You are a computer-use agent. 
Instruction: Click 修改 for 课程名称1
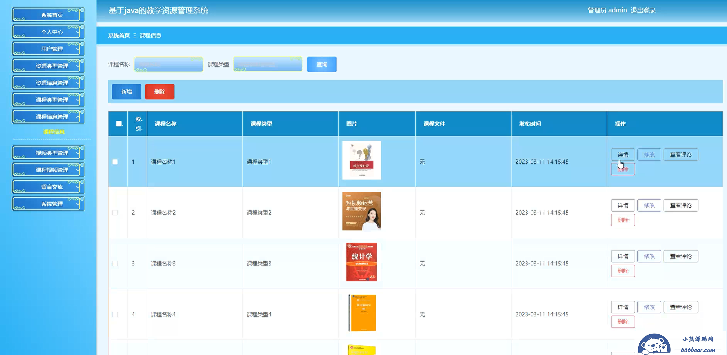tap(649, 154)
